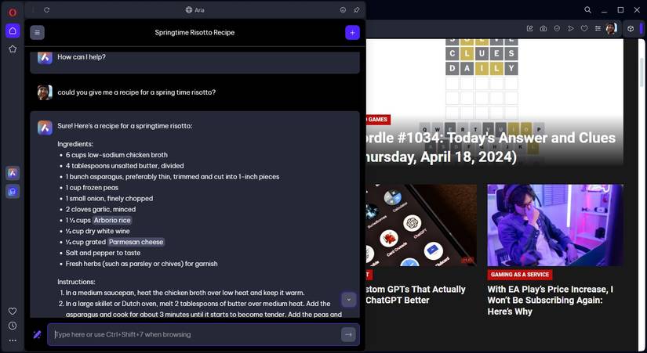Click the gamer with headset thumbnail
The width and height of the screenshot is (647, 353).
point(555,225)
